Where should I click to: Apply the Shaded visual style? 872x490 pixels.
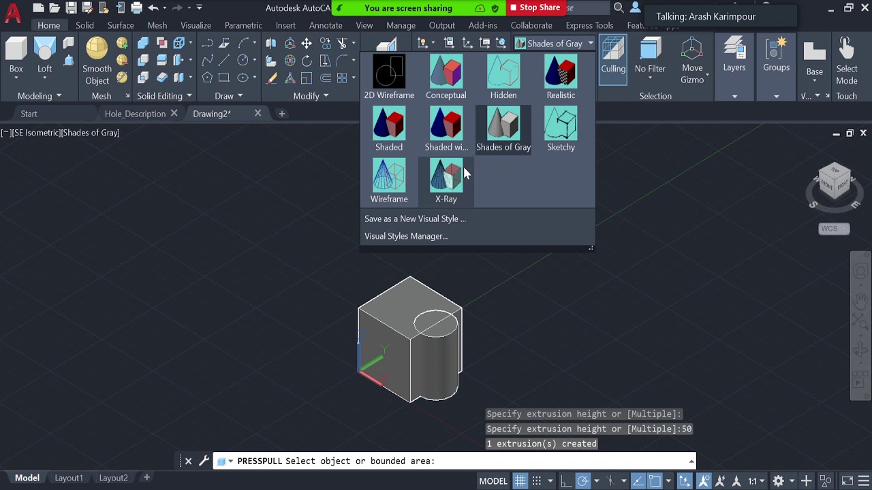click(389, 129)
